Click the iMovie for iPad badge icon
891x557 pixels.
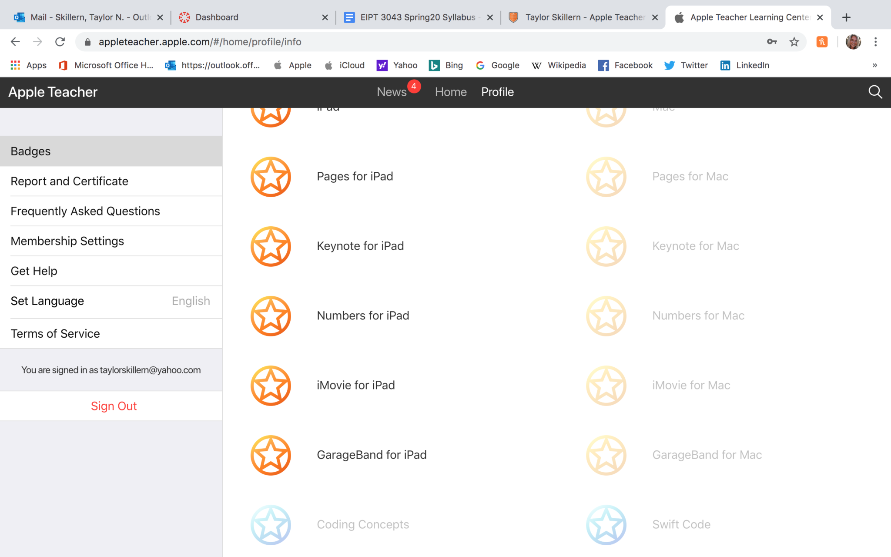pyautogui.click(x=271, y=386)
